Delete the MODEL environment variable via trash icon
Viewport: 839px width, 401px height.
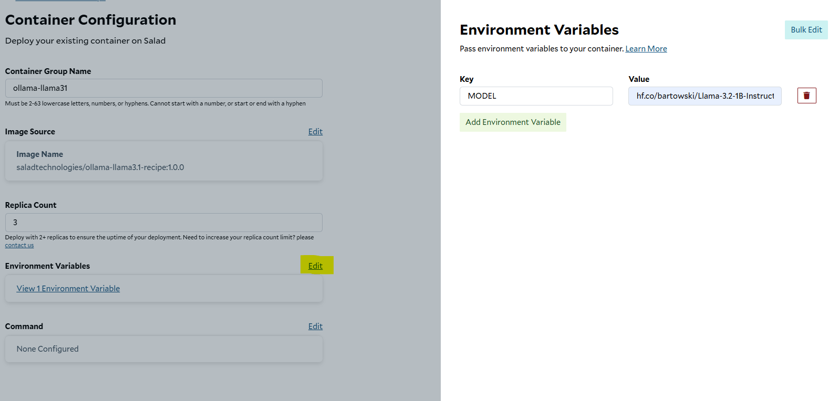(x=806, y=96)
